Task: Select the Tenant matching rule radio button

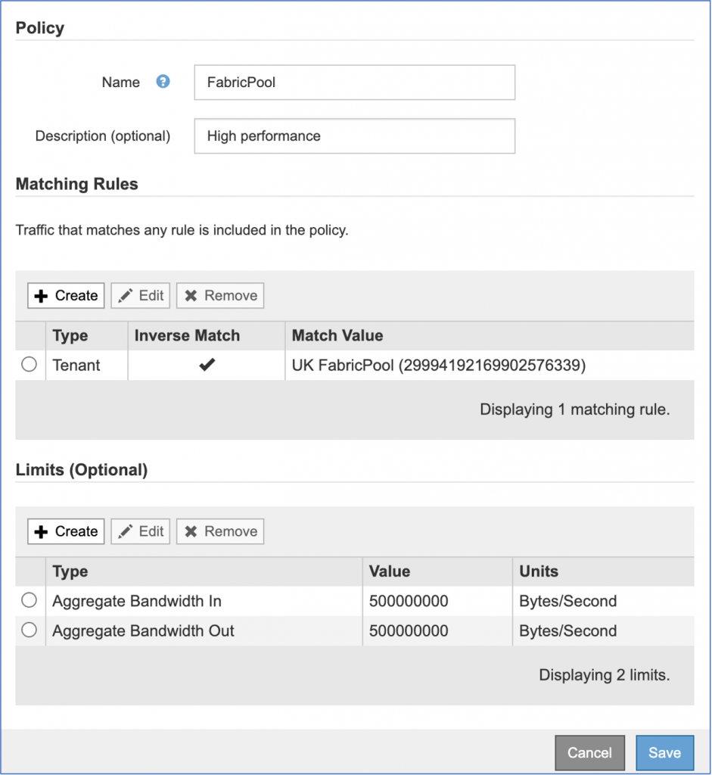Action: (30, 365)
